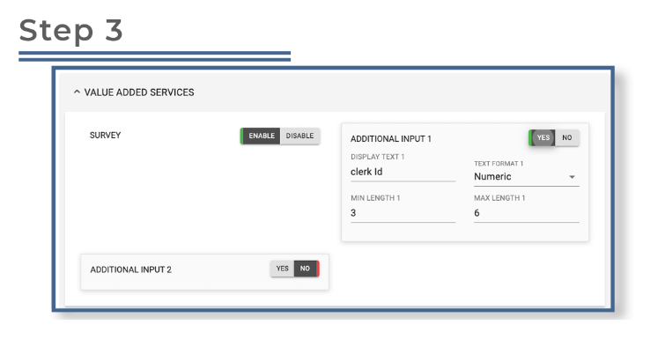Viewport: 658px width, 354px height.
Task: Click the Value Added Services section header
Action: pos(139,92)
